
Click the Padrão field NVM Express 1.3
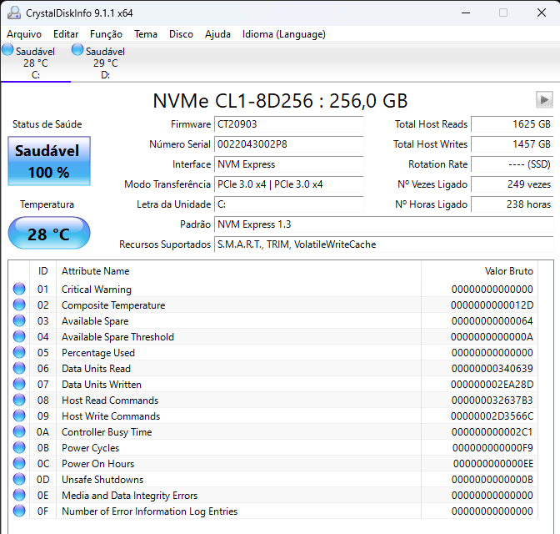click(384, 224)
